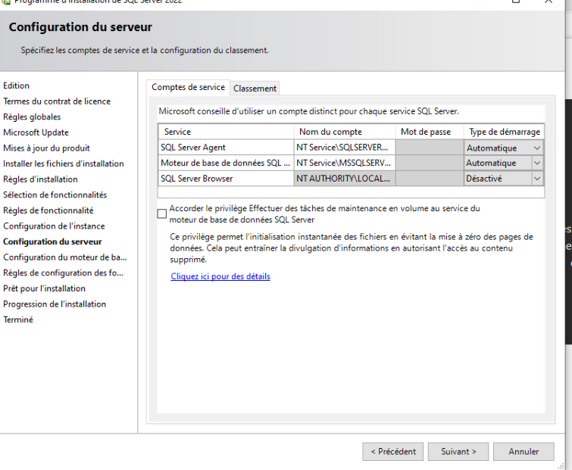Open database engine startup type dropdown
The width and height of the screenshot is (572, 470).
pyautogui.click(x=504, y=163)
